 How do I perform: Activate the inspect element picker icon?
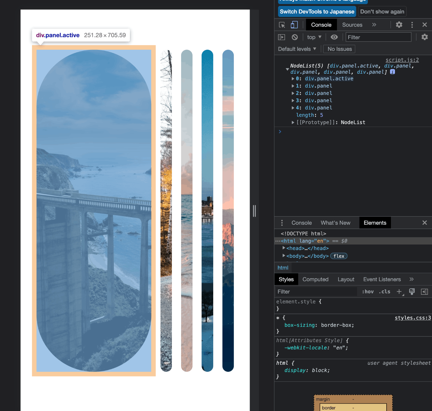[282, 25]
